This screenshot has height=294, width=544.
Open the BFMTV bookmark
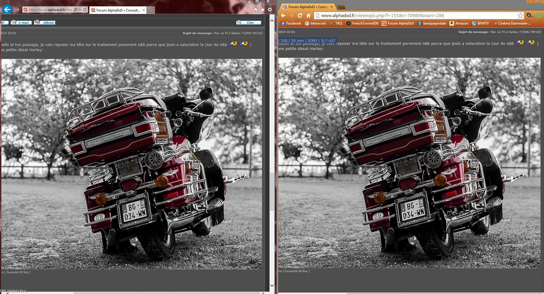(480, 23)
